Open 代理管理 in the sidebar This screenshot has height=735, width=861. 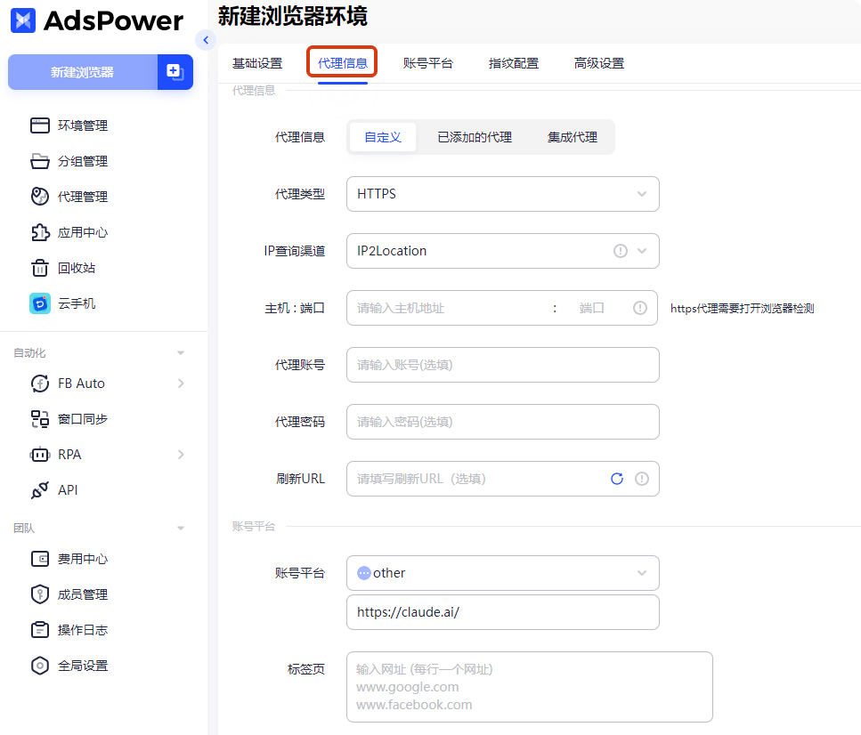(x=82, y=197)
